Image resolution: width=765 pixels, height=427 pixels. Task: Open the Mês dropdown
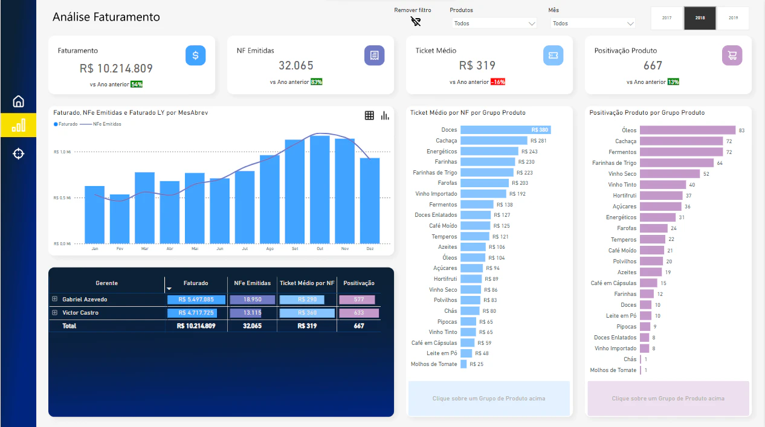point(593,24)
